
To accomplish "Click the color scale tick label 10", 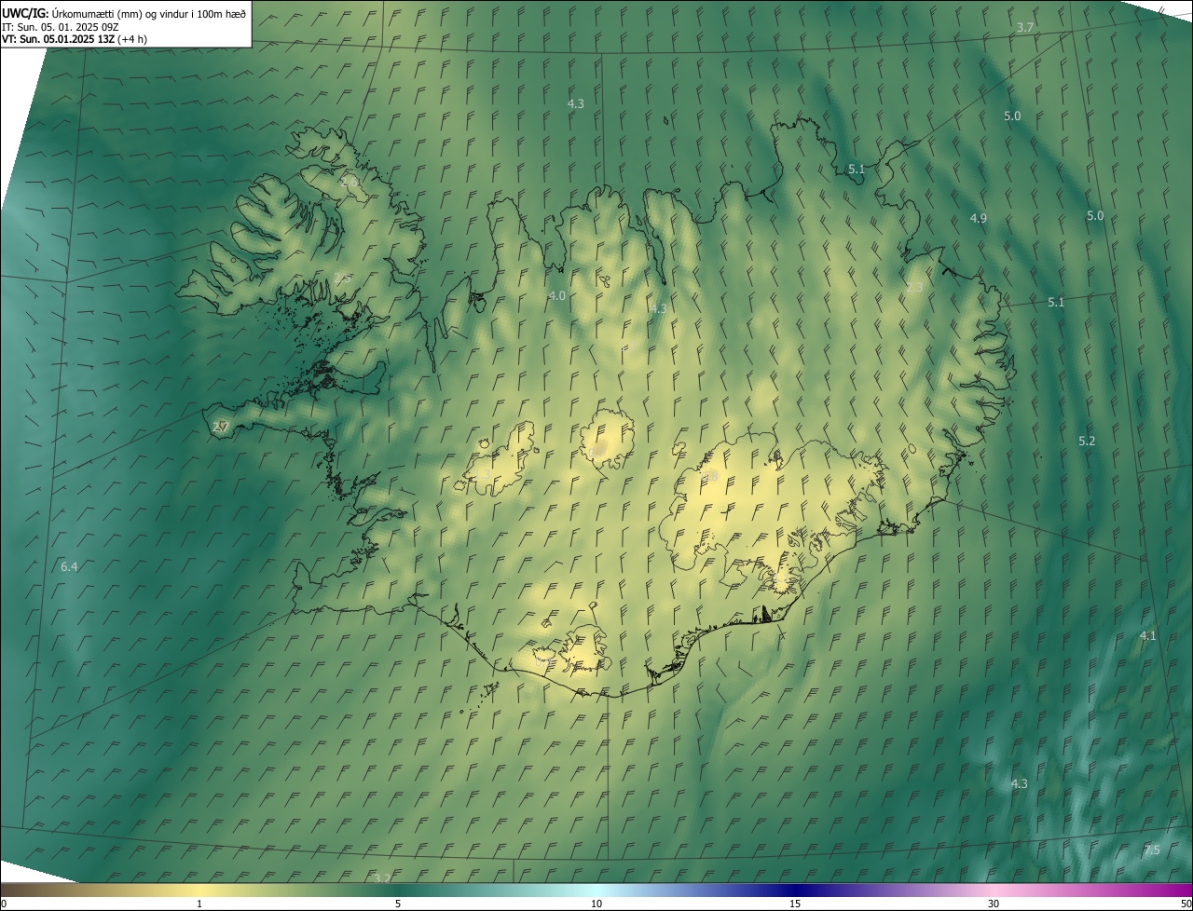I will coord(596,904).
